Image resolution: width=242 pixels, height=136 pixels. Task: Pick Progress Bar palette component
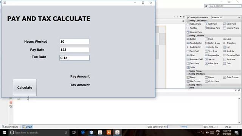point(212,55)
